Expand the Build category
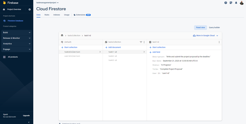 pos(17,32)
